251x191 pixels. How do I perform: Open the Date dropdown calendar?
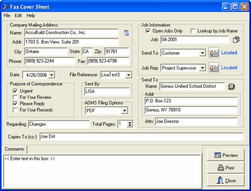point(52,75)
